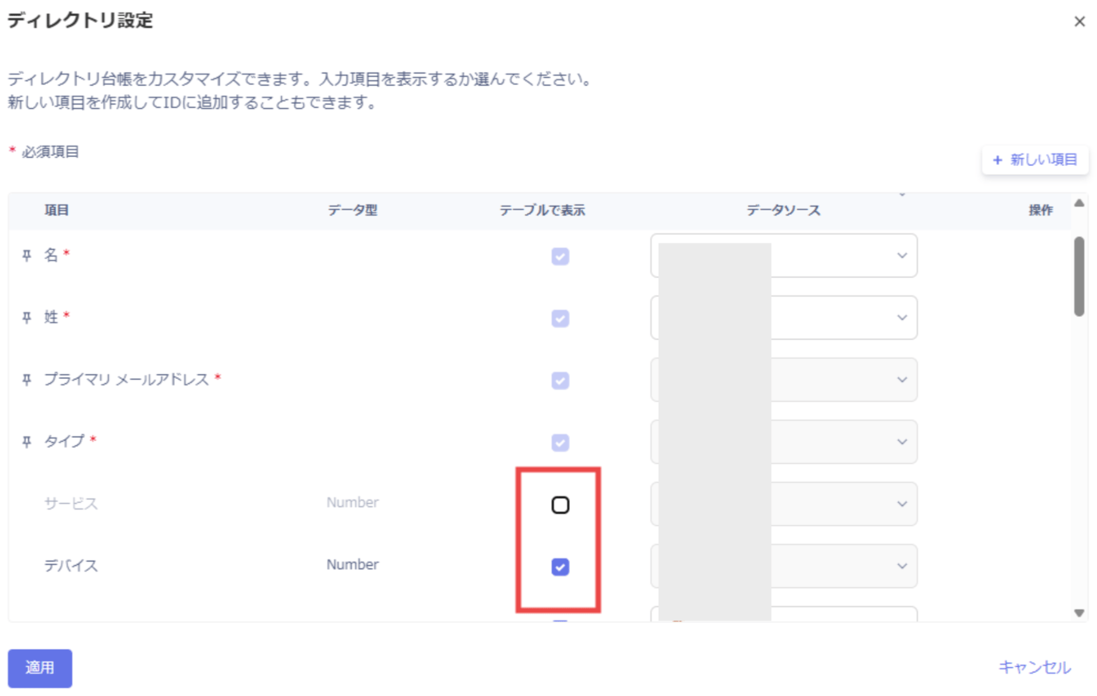Uncheck the テーブルで表示 checkbox for デバイス
This screenshot has width=1097, height=696.
click(x=560, y=567)
